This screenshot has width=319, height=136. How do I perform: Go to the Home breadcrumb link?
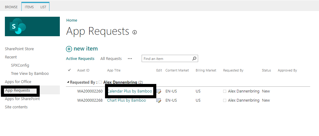[72, 20]
